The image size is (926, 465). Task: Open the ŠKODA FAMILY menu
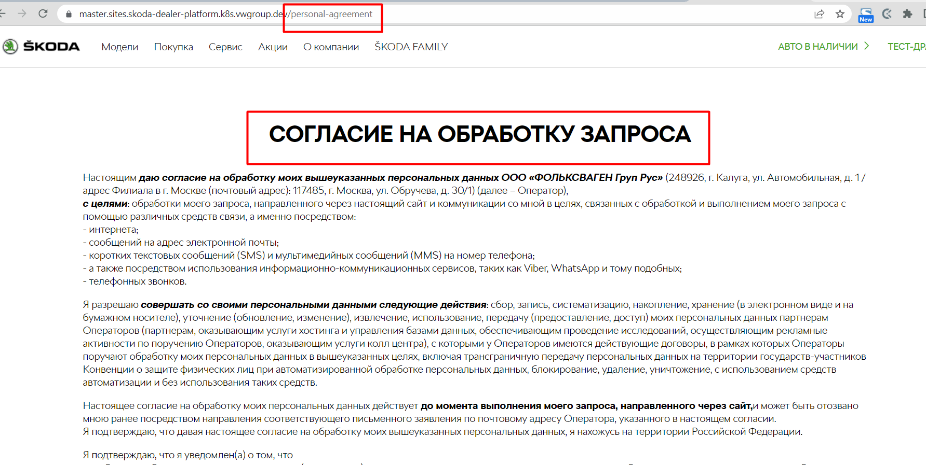click(x=411, y=47)
